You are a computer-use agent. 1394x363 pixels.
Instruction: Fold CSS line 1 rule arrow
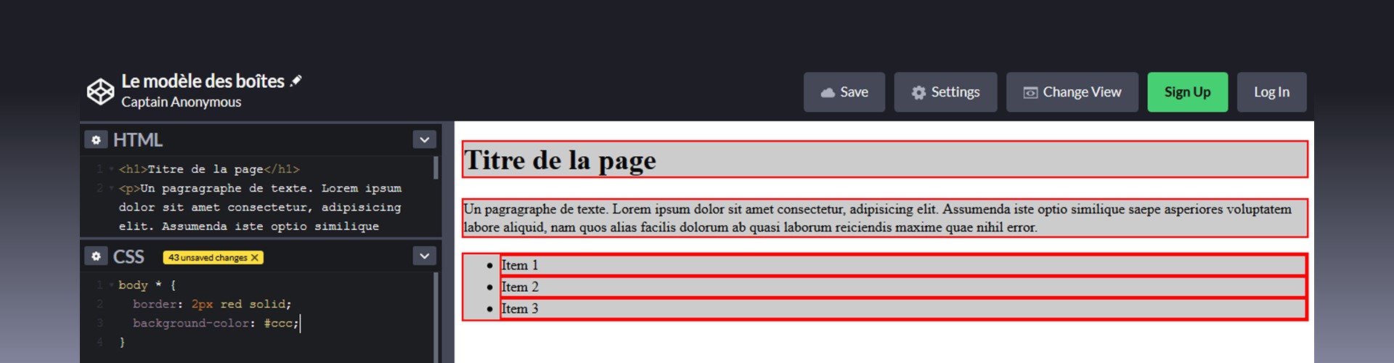pos(111,285)
